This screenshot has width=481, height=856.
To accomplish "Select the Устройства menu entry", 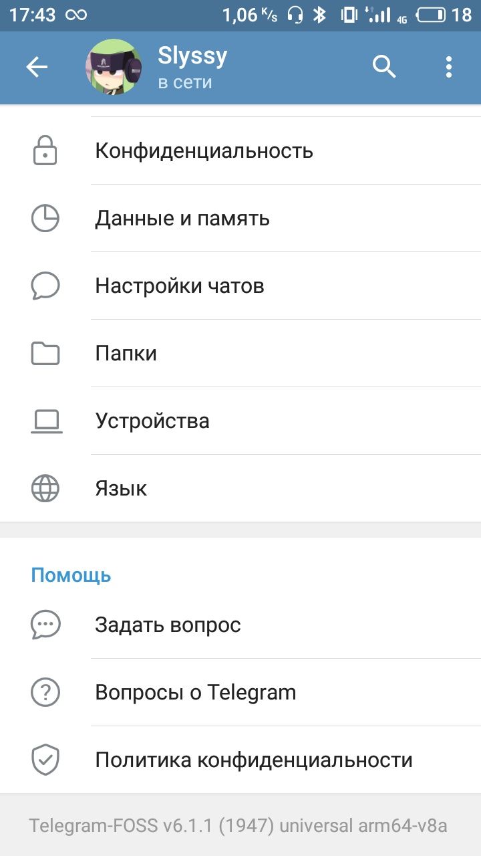I will click(152, 421).
